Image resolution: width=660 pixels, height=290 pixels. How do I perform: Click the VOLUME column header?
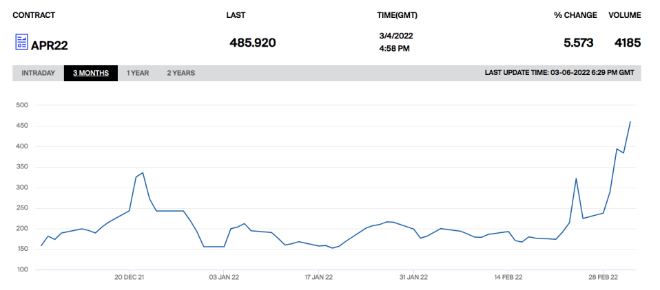pyautogui.click(x=624, y=15)
